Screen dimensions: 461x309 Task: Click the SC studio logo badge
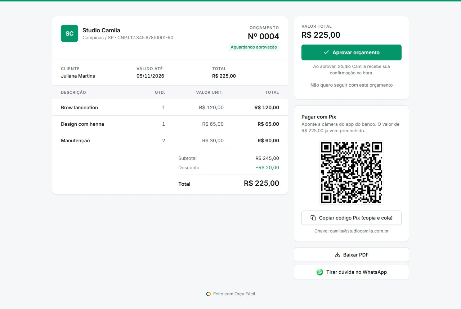point(70,33)
